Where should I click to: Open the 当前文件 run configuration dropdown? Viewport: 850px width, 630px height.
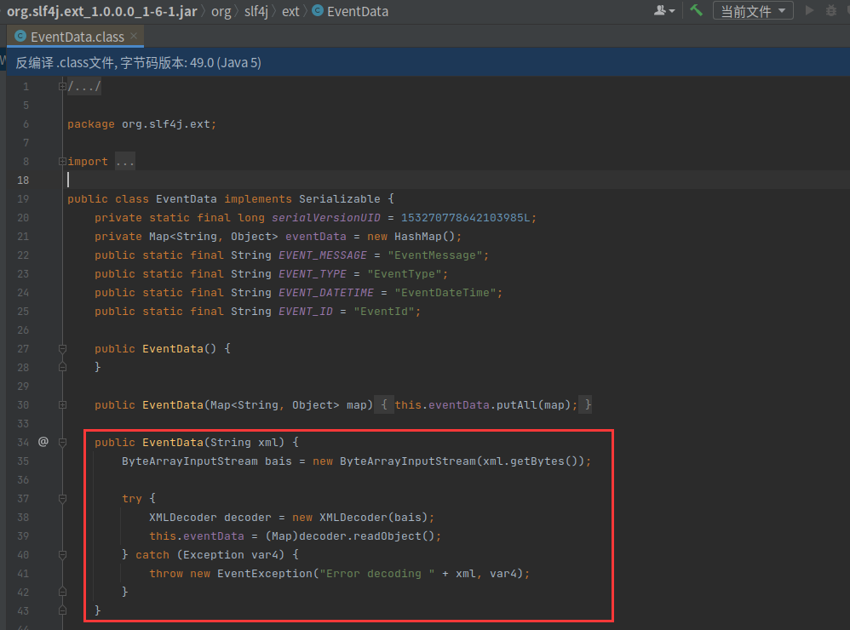pos(753,11)
